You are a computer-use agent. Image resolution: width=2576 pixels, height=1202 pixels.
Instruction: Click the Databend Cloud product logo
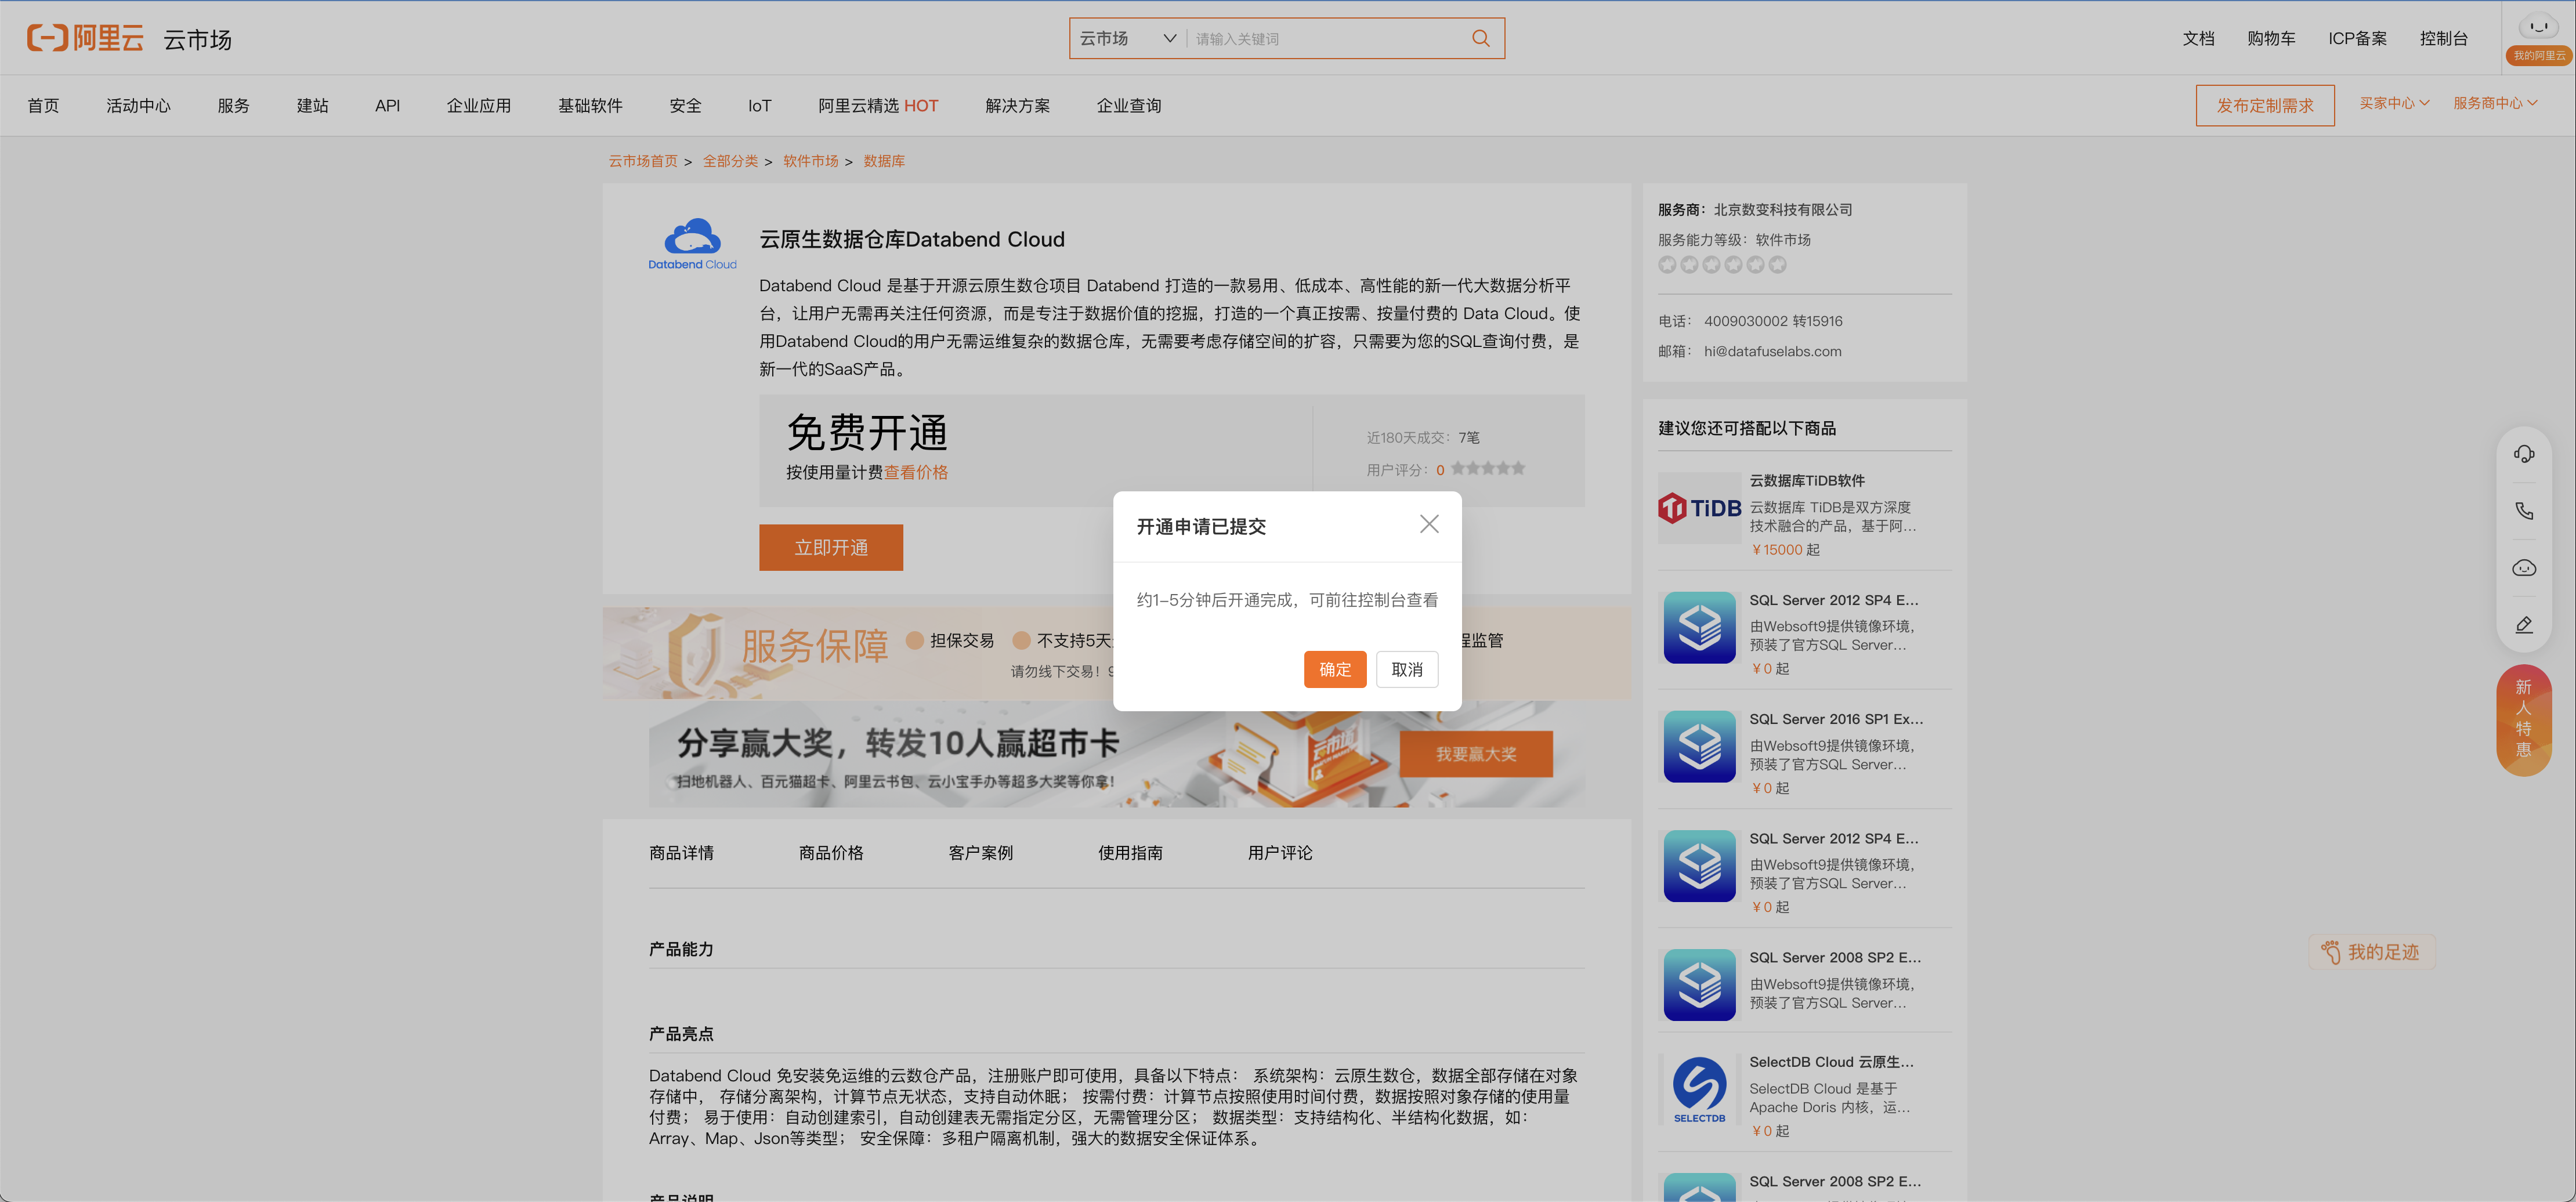(x=692, y=243)
